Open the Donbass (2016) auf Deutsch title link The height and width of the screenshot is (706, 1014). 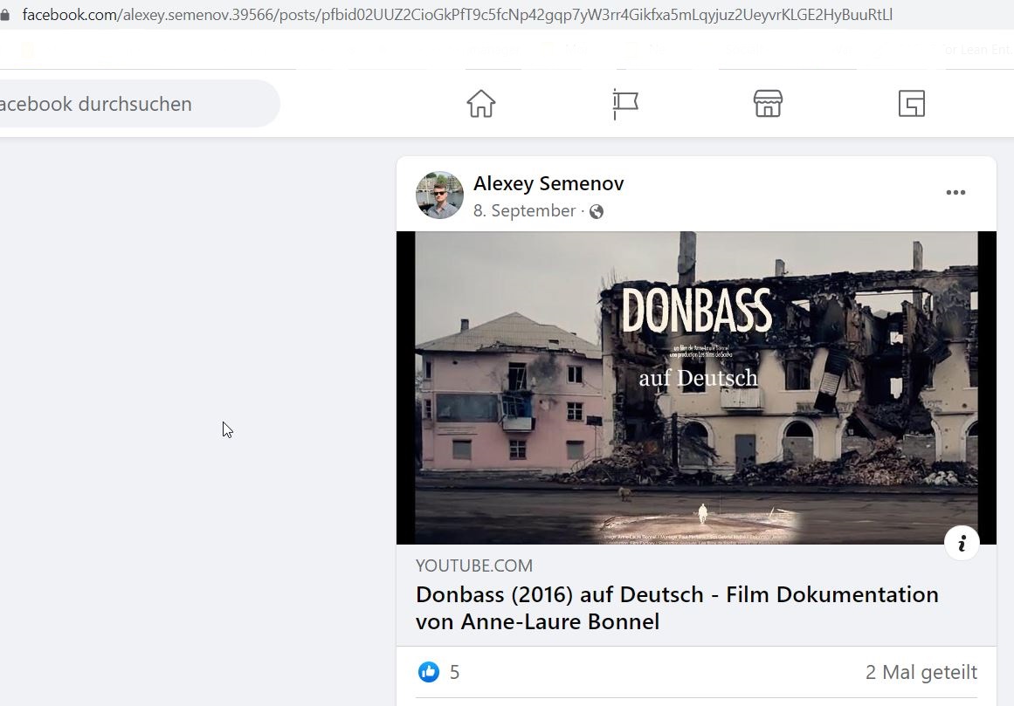(677, 607)
